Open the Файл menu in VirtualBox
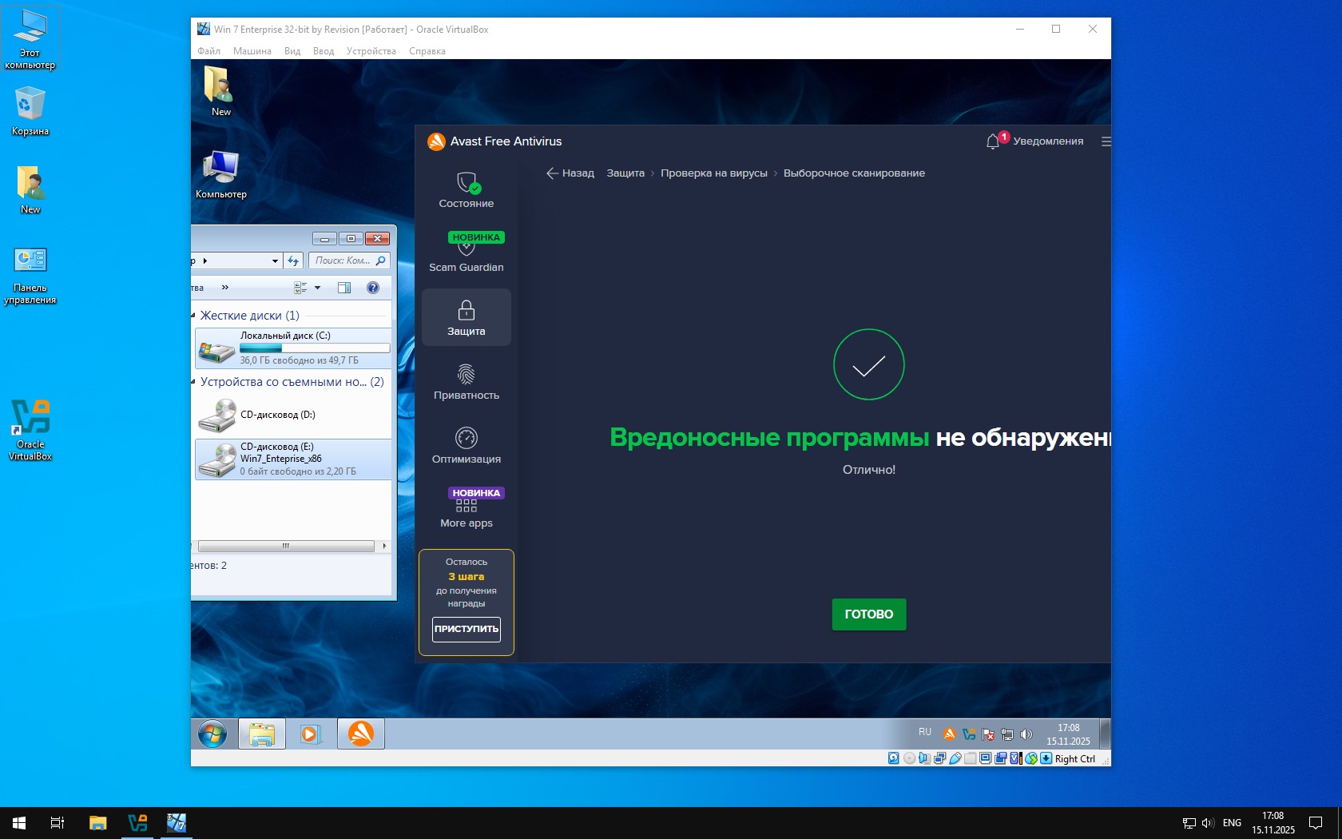 point(209,51)
